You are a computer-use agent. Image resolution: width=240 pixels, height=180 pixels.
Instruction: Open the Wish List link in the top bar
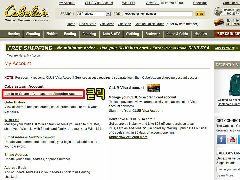pyautogui.click(x=129, y=3)
